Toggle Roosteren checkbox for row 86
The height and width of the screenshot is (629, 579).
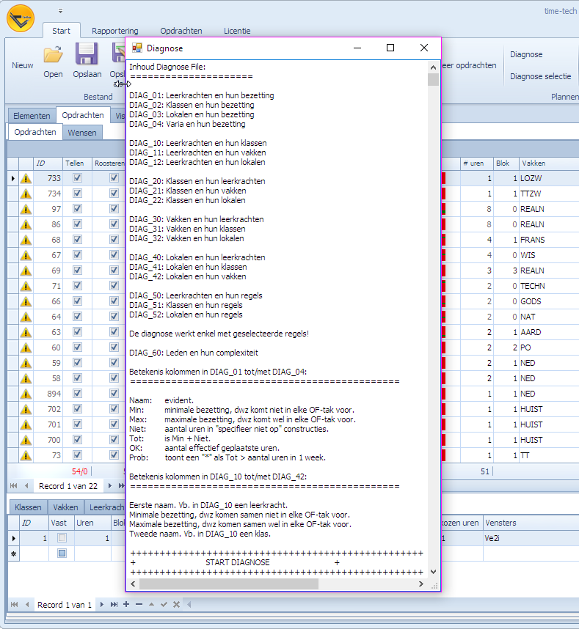tap(114, 224)
